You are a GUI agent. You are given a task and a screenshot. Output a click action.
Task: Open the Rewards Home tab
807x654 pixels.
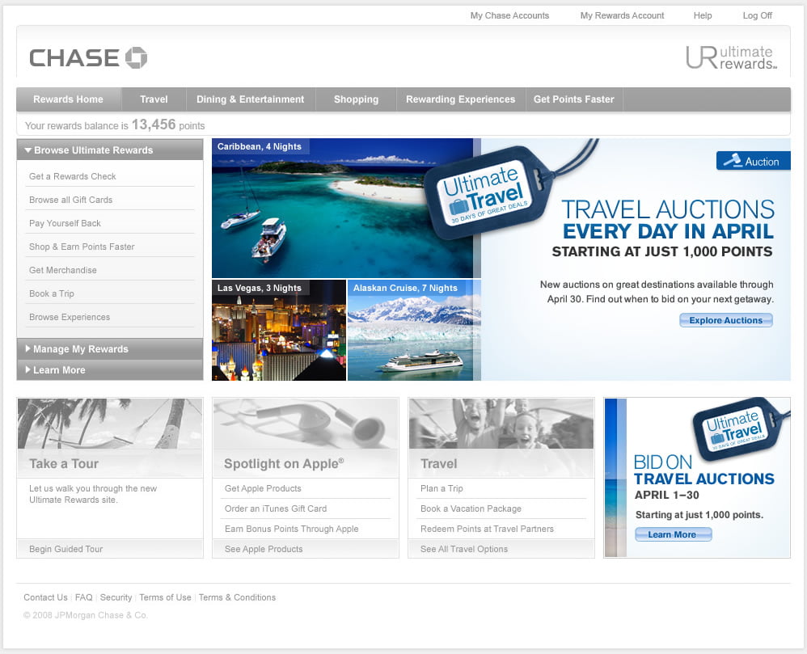coord(69,99)
